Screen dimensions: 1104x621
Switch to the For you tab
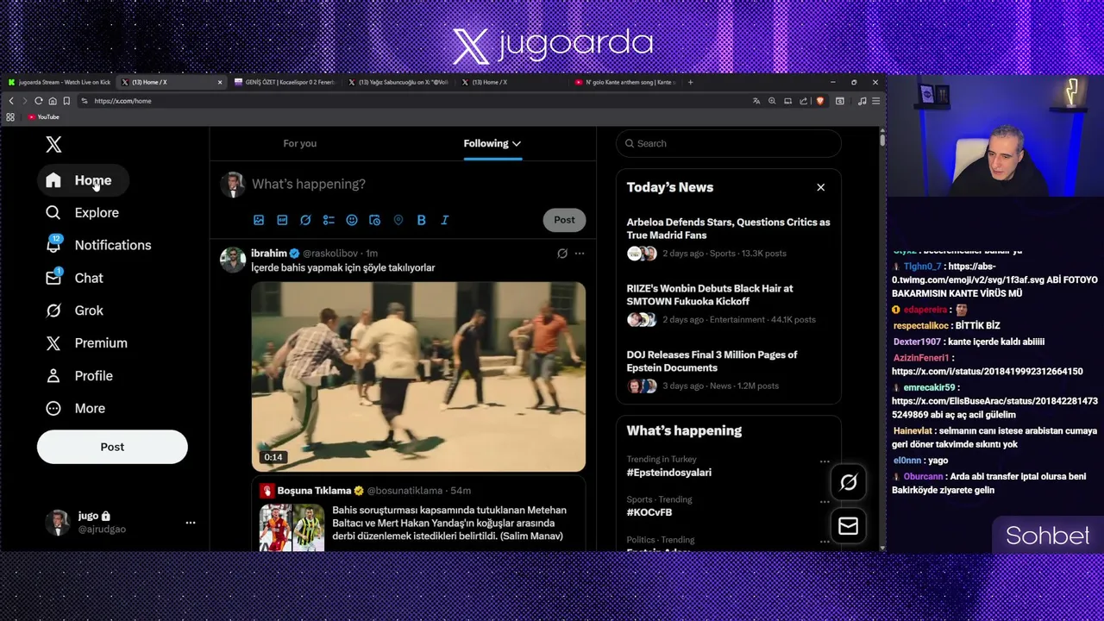tap(300, 143)
